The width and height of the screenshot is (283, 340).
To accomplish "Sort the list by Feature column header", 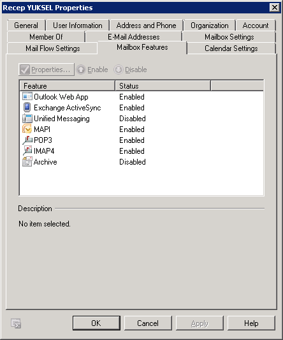I will pos(68,86).
